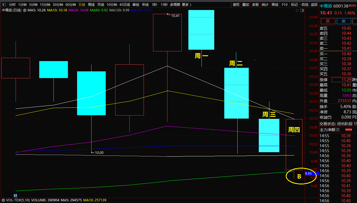Switch to 30分钟 period
This screenshot has height=203, width=357.
(x=58, y=5)
